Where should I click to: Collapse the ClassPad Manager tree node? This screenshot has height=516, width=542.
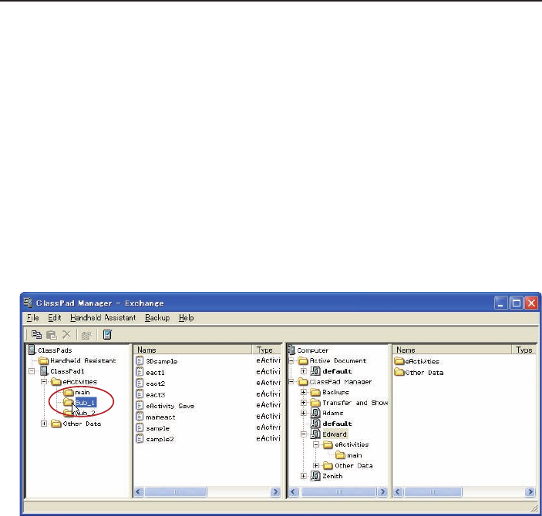click(291, 382)
